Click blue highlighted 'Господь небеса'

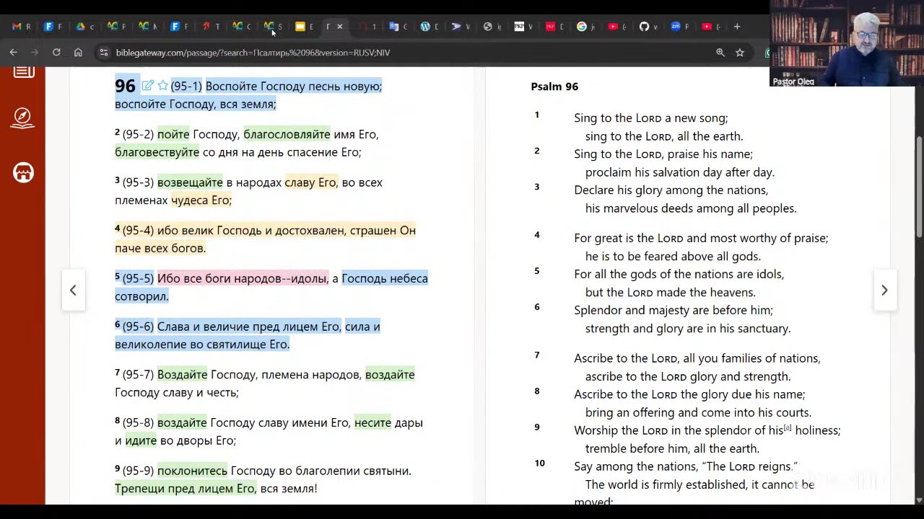coord(384,278)
